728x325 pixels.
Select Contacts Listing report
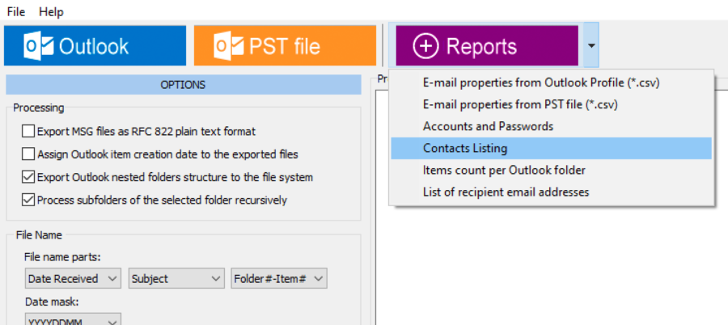[465, 149]
